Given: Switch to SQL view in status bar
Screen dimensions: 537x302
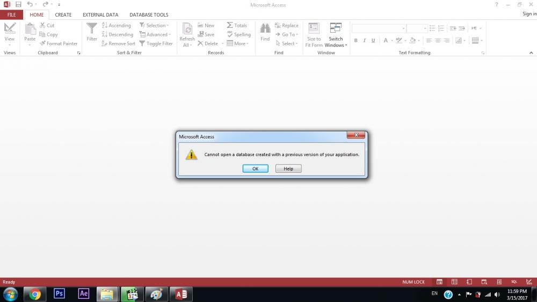Looking at the screenshot, I should coord(514,282).
